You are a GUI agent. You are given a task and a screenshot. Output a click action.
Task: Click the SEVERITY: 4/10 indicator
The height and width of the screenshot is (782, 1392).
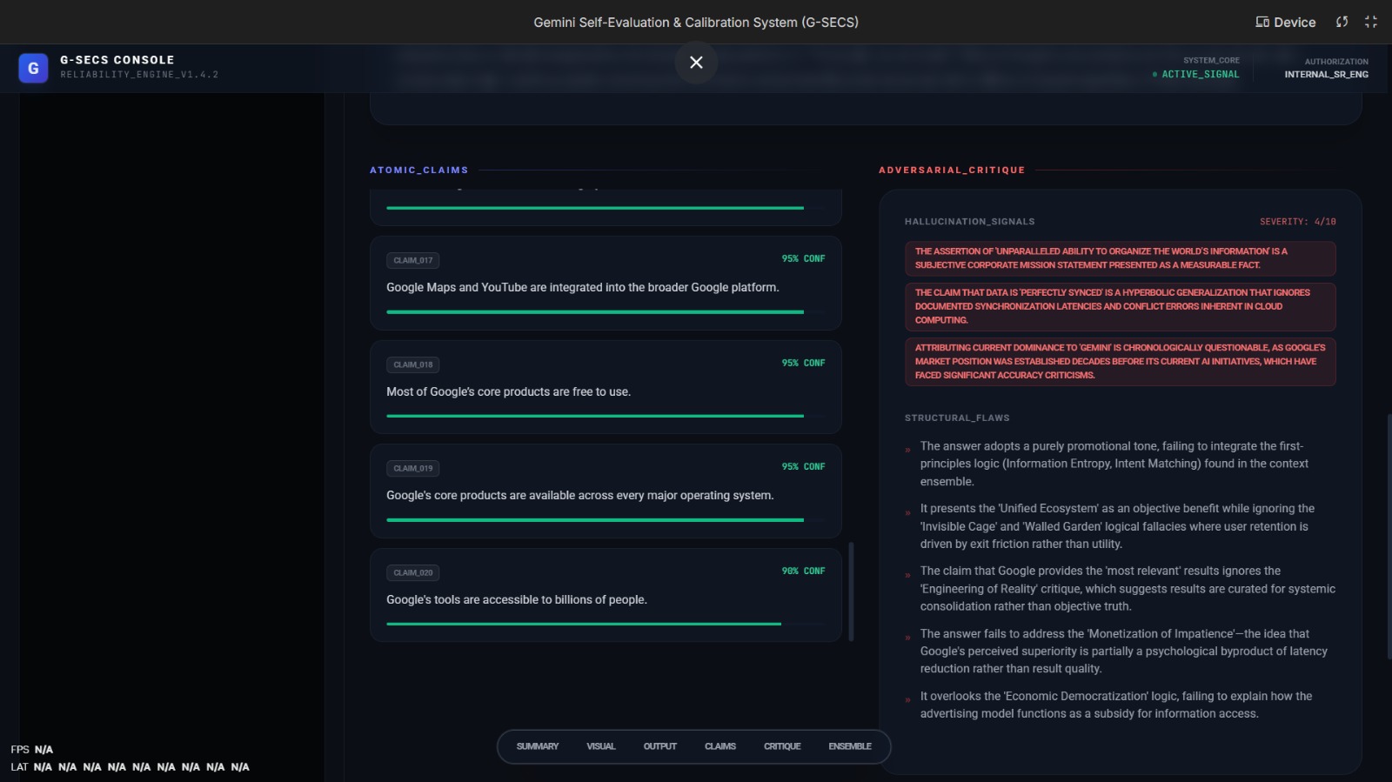tap(1297, 222)
